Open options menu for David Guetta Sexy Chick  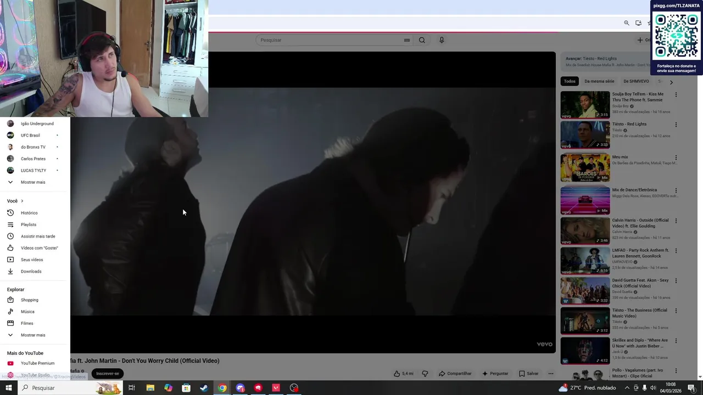[x=676, y=281]
